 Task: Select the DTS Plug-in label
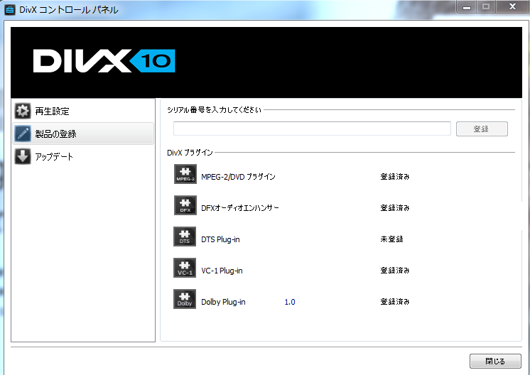coord(220,239)
